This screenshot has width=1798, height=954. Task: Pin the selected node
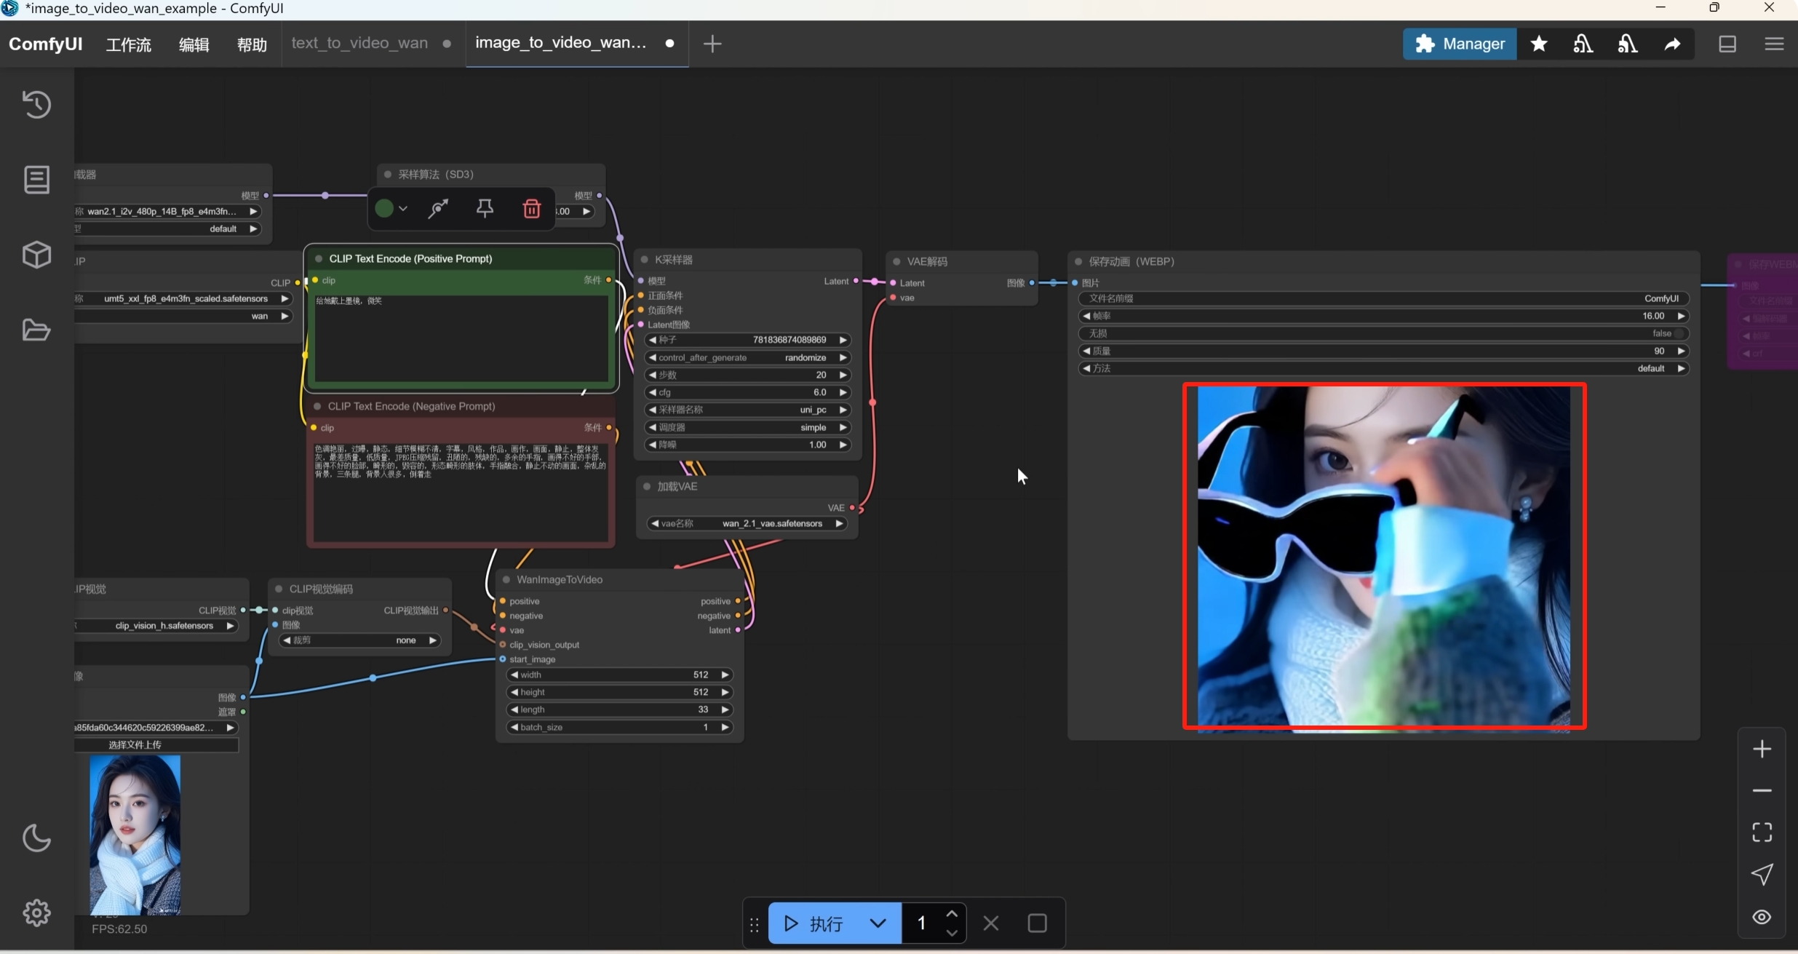[x=485, y=209]
